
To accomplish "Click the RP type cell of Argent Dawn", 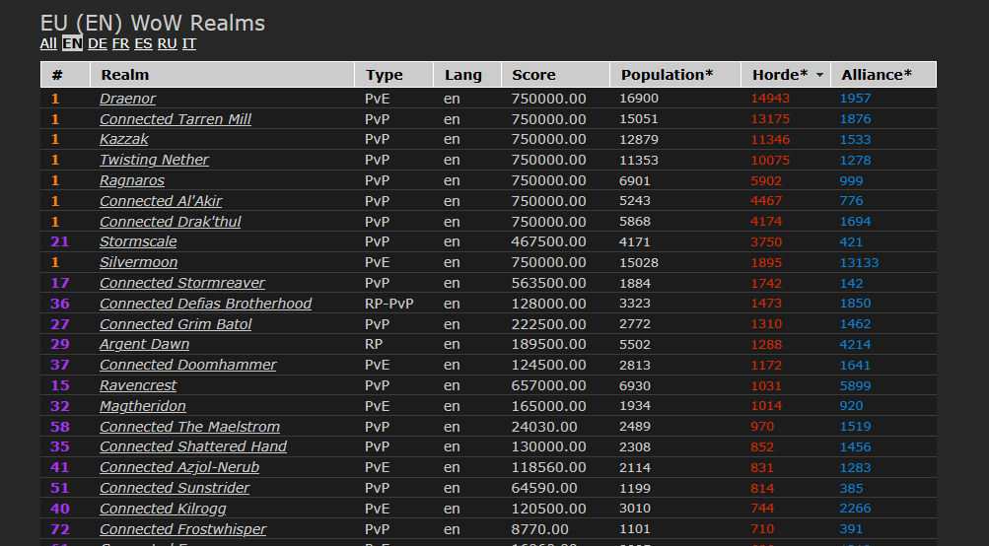I will [374, 344].
